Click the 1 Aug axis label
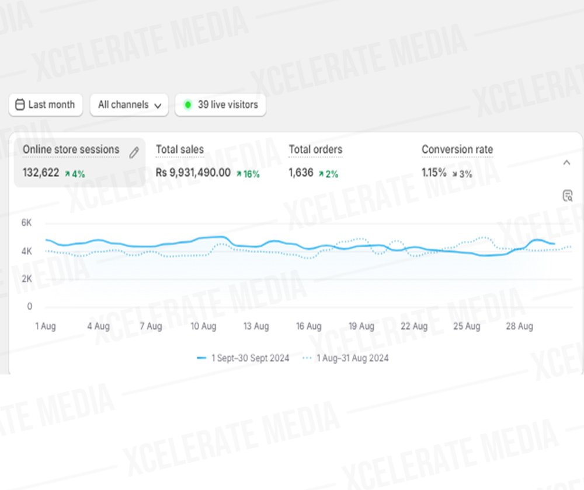The height and width of the screenshot is (490, 584). point(46,326)
